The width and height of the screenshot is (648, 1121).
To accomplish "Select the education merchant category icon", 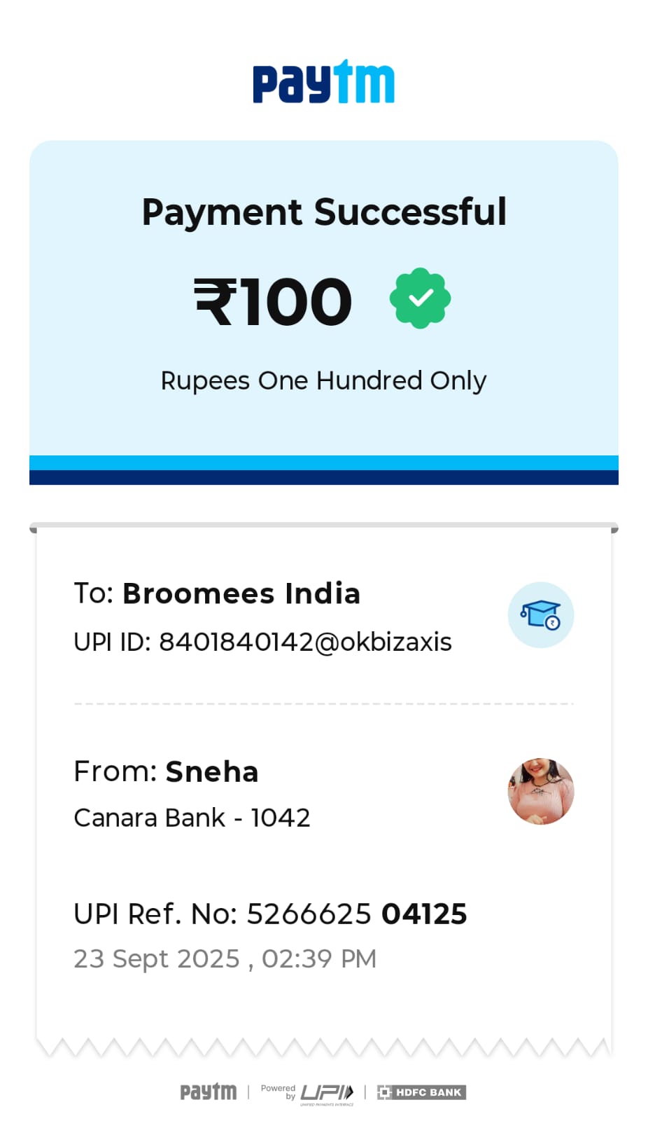I will click(x=541, y=614).
